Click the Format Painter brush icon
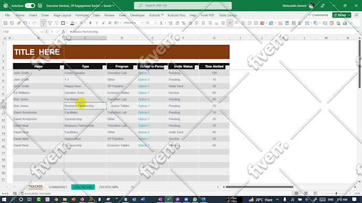 coord(19,23)
